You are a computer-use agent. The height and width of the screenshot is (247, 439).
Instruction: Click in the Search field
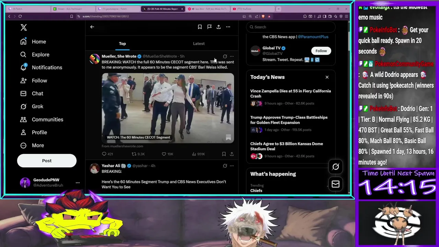(291, 27)
